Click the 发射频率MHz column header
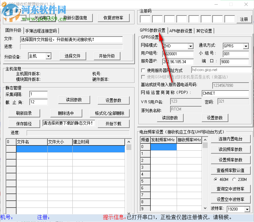 [164, 140]
